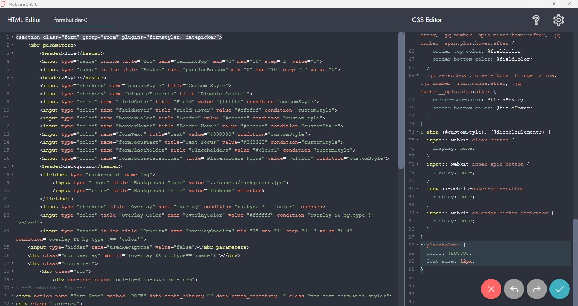
Task: Click the HTML editor vertical scrollbar thumb
Action: [401, 100]
